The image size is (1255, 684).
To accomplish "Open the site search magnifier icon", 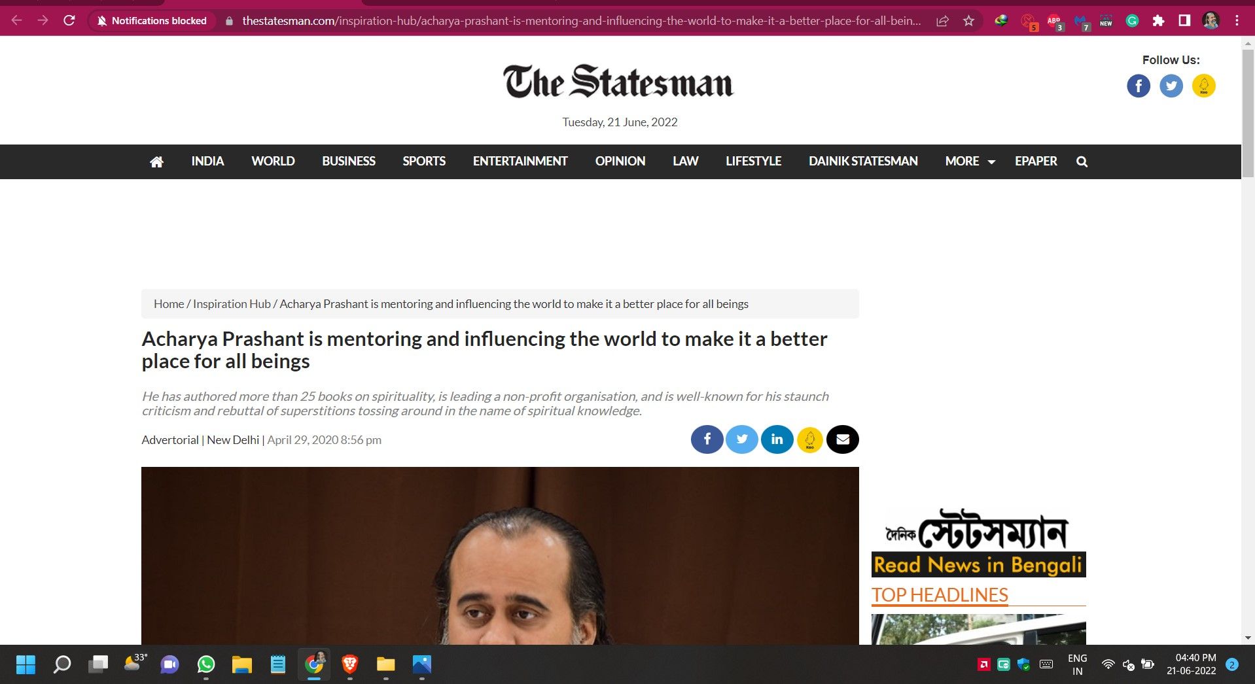I will (x=1082, y=162).
